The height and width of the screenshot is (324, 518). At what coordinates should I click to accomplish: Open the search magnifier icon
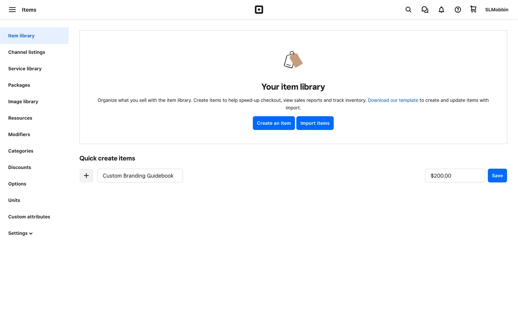[408, 10]
